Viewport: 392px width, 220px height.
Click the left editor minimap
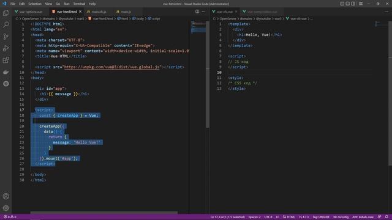tap(198, 27)
